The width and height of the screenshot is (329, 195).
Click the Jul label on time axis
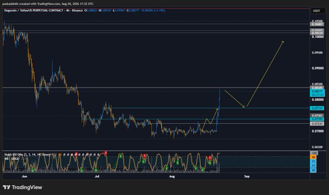[x=97, y=176]
